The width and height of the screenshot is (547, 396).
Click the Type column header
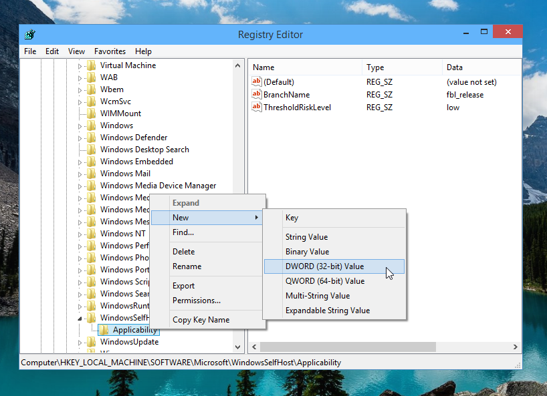(403, 67)
